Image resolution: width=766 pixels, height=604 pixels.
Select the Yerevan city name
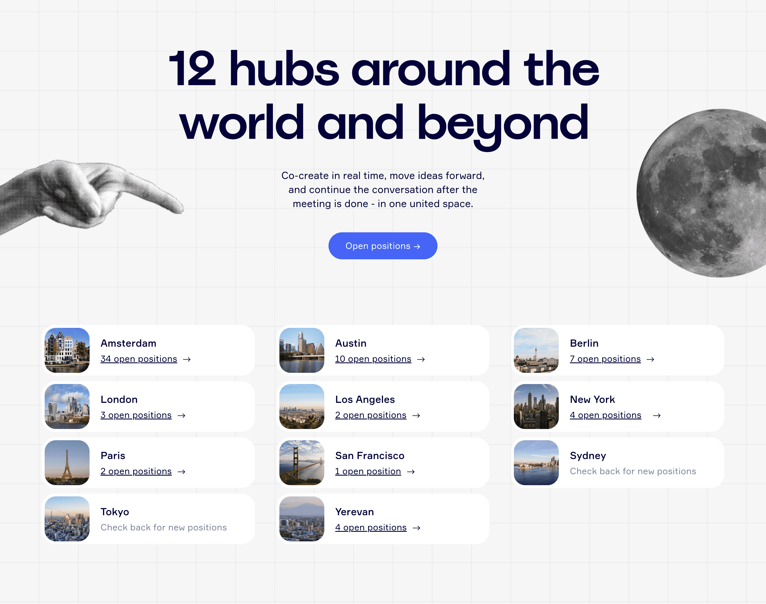coord(355,512)
